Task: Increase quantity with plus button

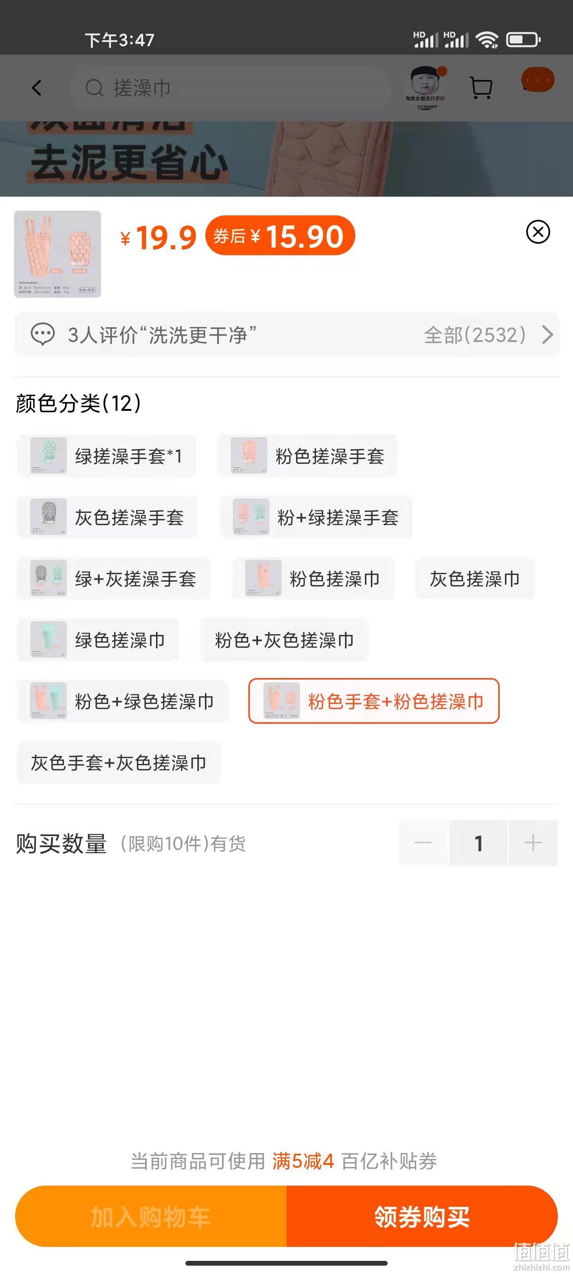Action: click(x=533, y=843)
